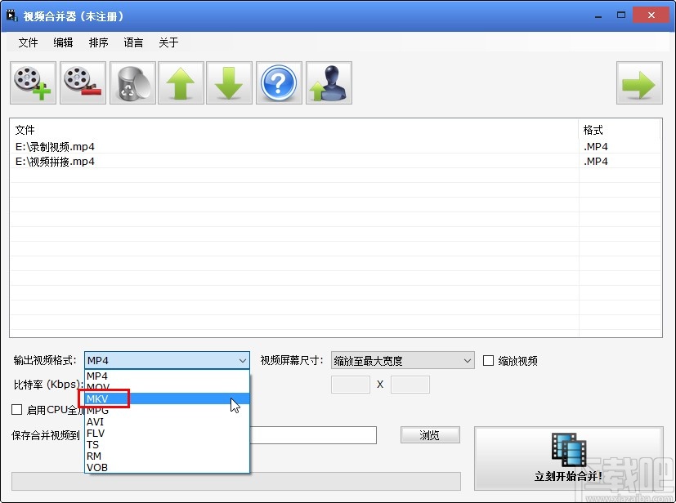Image resolution: width=676 pixels, height=503 pixels.
Task: Click the 文件 column header
Action: tap(294, 130)
